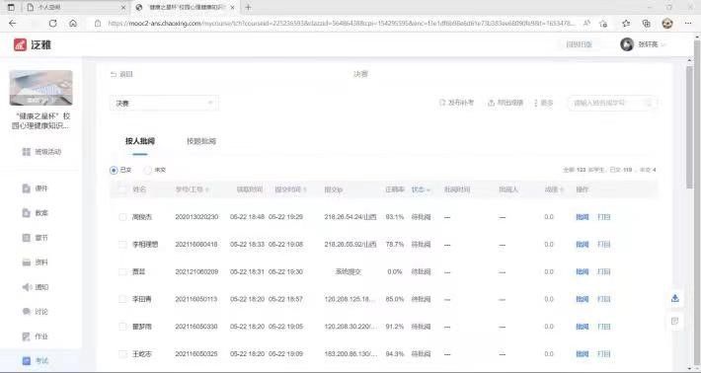
Task: Open 章节 section in sidebar
Action: [35, 238]
